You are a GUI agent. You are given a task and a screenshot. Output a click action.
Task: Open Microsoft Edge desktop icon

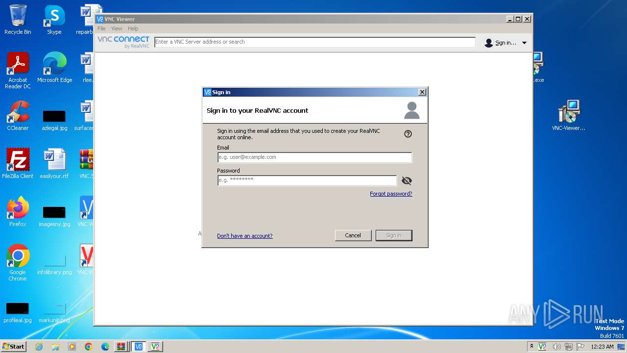point(54,68)
